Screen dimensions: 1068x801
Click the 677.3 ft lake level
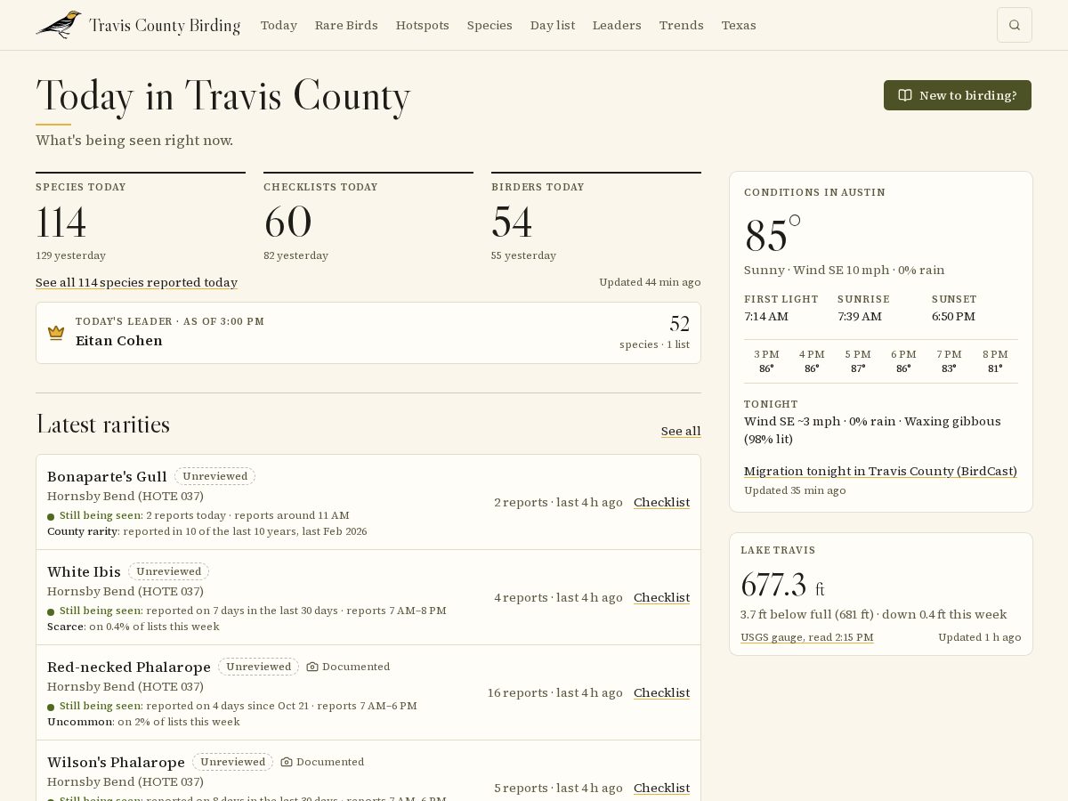click(x=782, y=586)
